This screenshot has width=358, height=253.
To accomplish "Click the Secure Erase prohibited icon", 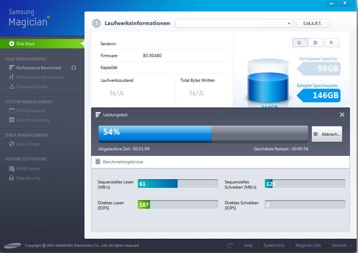I will coord(11,144).
